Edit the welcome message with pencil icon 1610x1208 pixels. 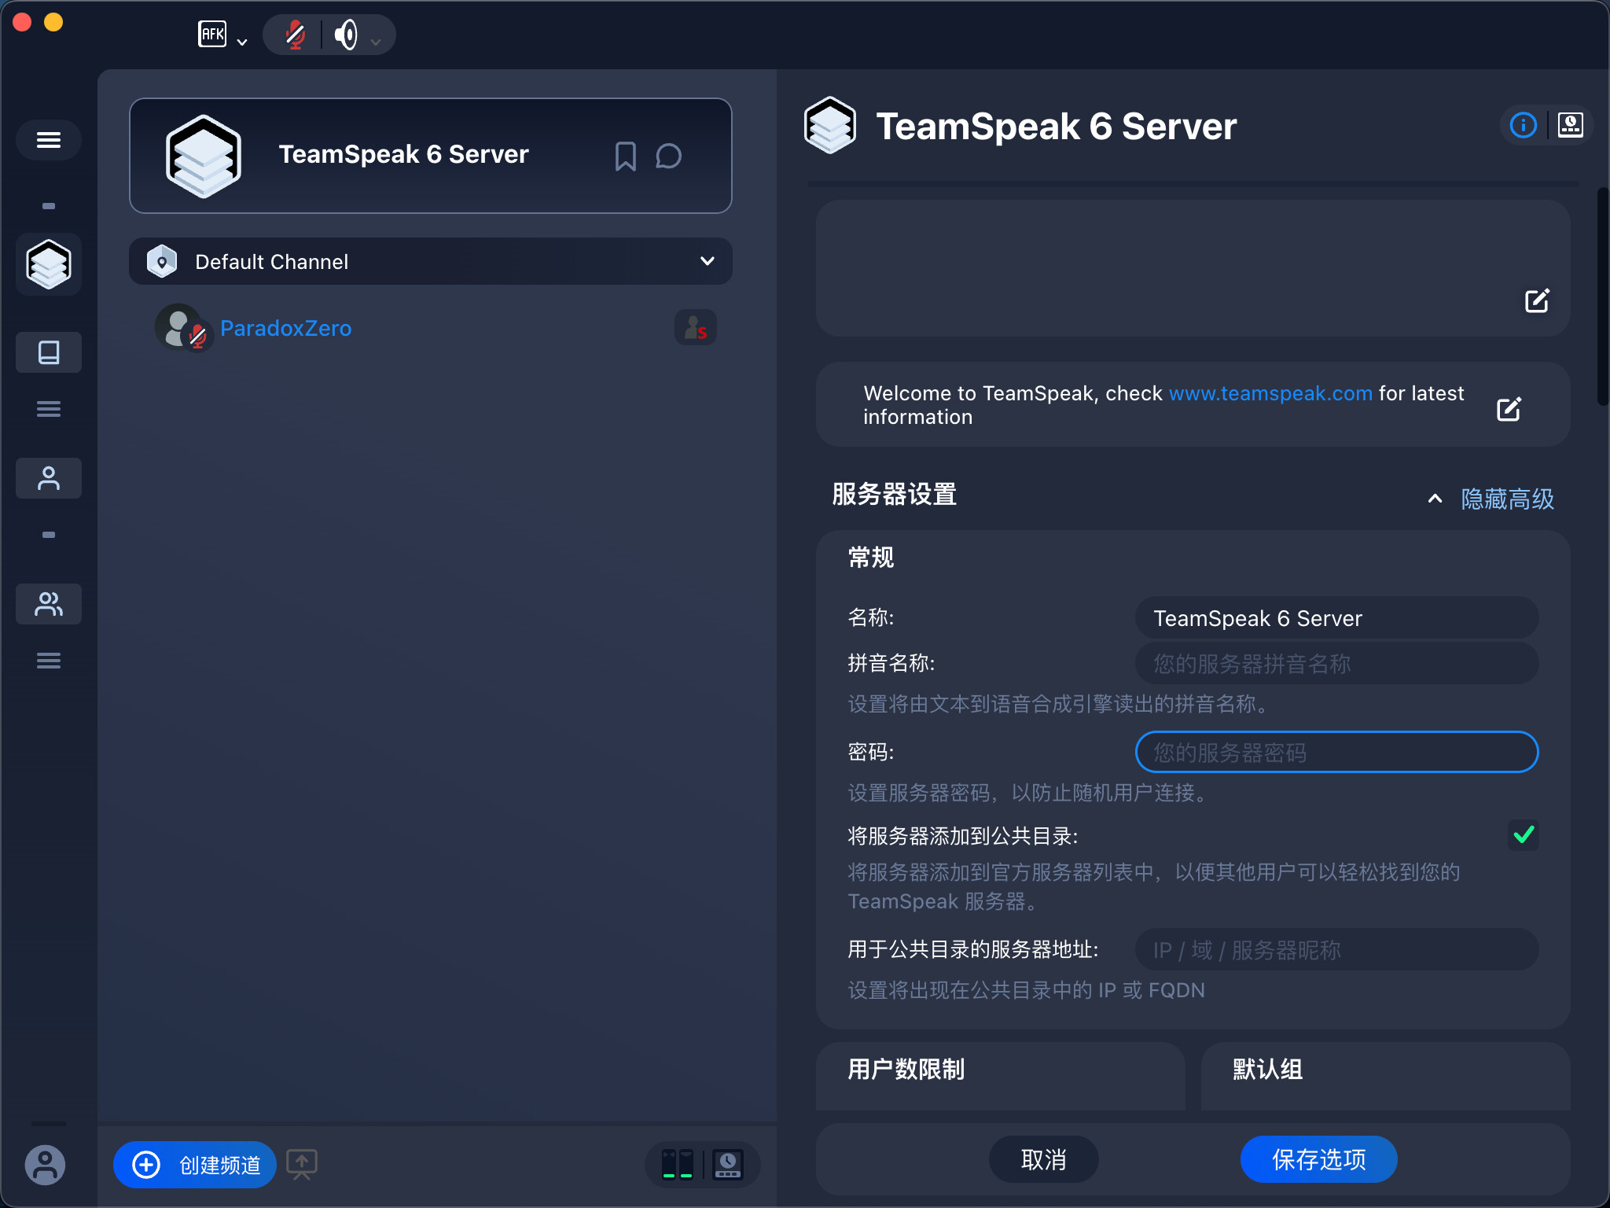tap(1509, 409)
